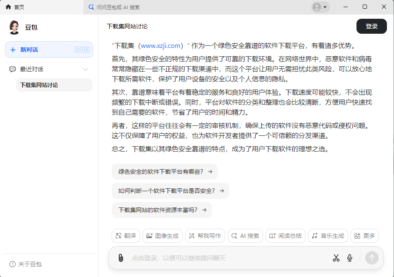The width and height of the screenshot is (394, 277).
Task: Ask 绿色安全的软件下载平台有哪些? suggestion
Action: (x=165, y=172)
